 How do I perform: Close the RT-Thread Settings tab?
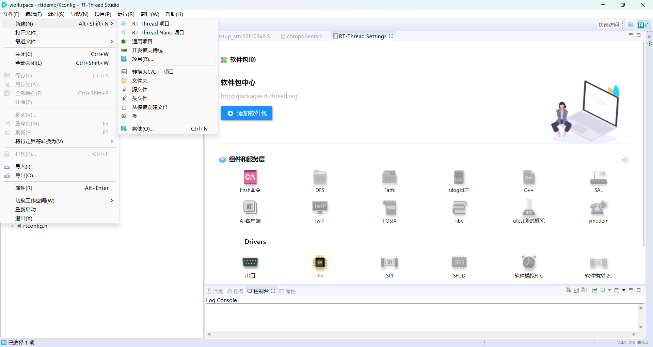point(391,36)
